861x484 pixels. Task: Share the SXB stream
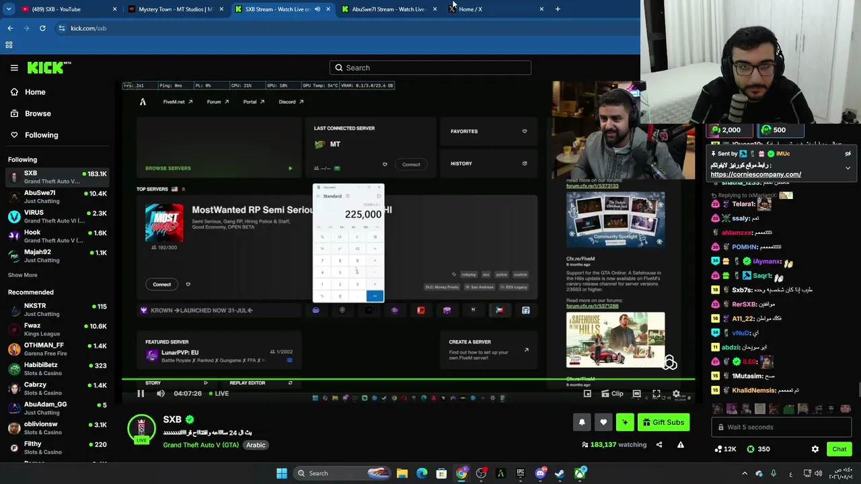tap(659, 444)
